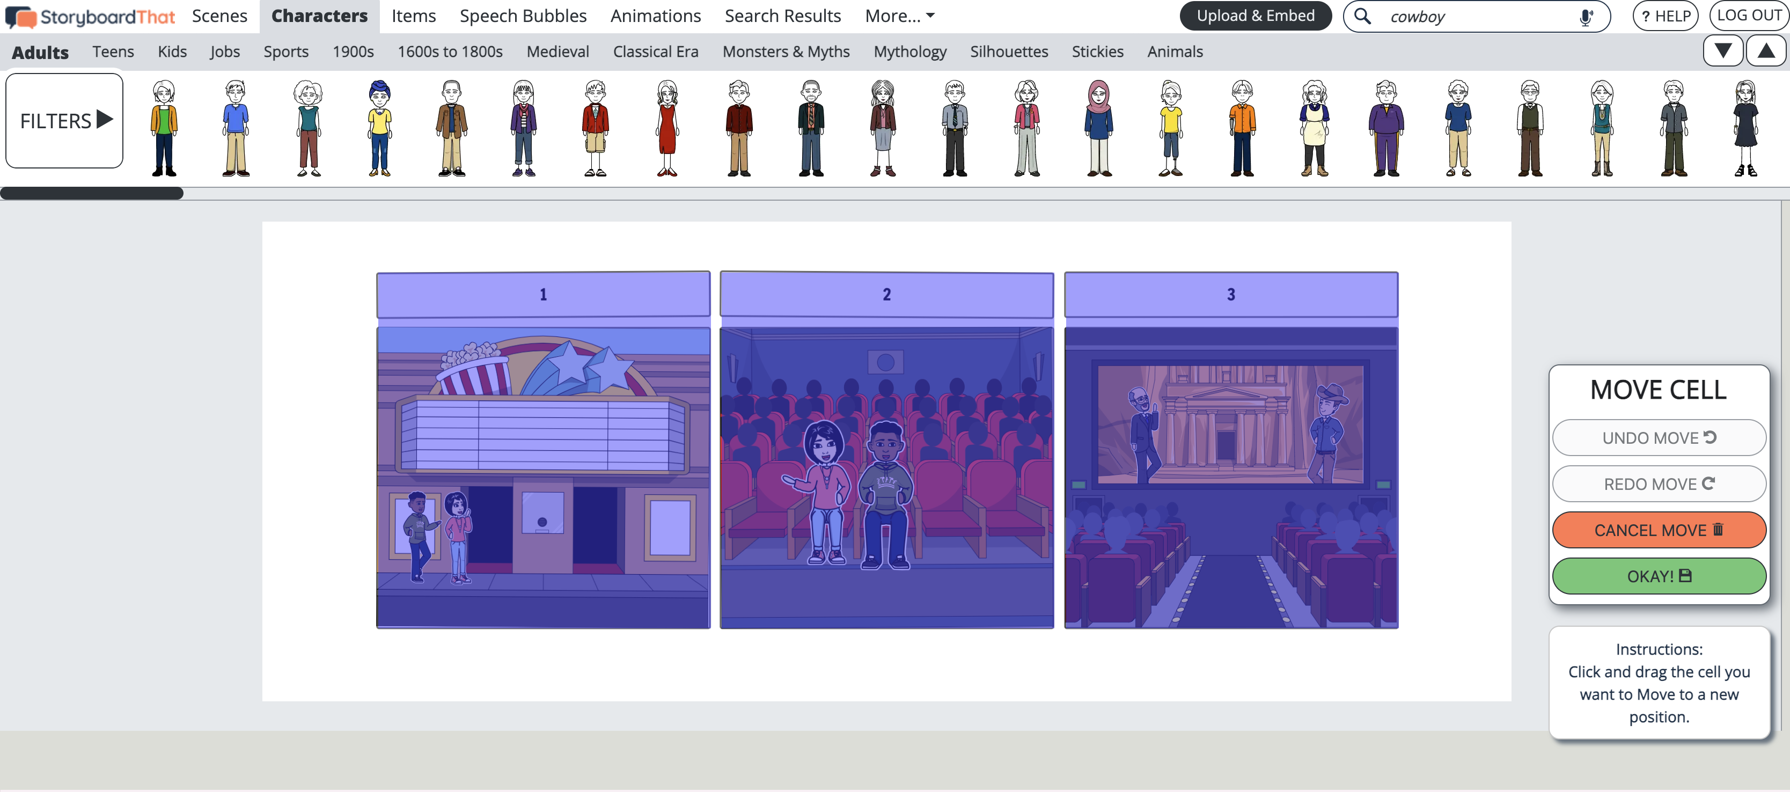Viewport: 1790px width, 792px height.
Task: Switch to Animals character category
Action: click(x=1176, y=50)
